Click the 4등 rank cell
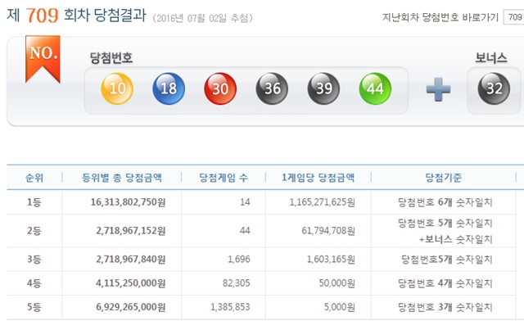The width and height of the screenshot is (524, 321). pos(34,283)
